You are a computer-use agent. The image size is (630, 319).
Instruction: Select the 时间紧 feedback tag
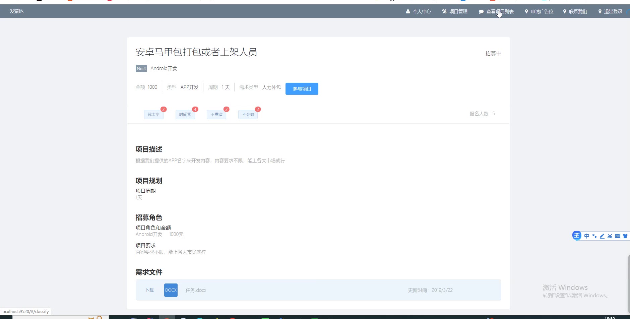tap(185, 115)
